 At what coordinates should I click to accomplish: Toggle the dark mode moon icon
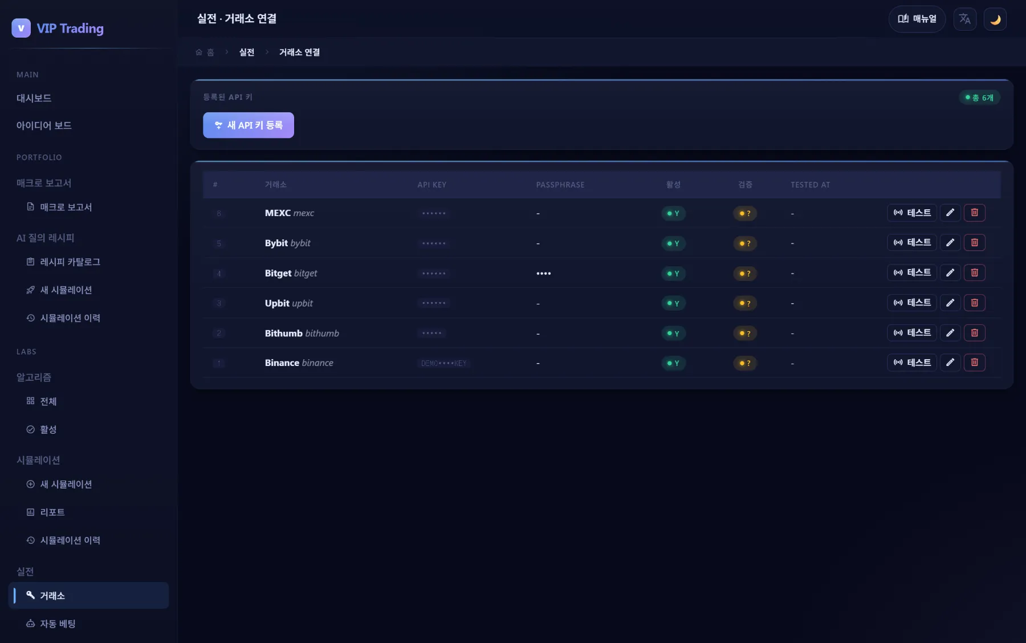click(x=995, y=19)
